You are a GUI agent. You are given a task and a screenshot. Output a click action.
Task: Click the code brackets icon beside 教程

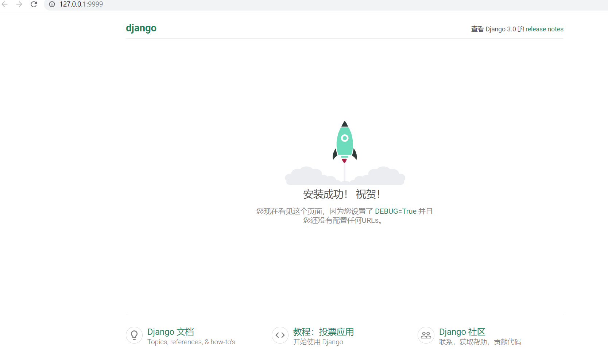(280, 335)
